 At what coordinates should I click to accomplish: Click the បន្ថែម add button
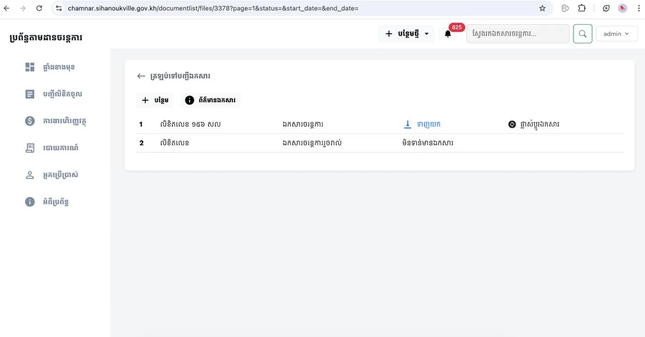155,100
